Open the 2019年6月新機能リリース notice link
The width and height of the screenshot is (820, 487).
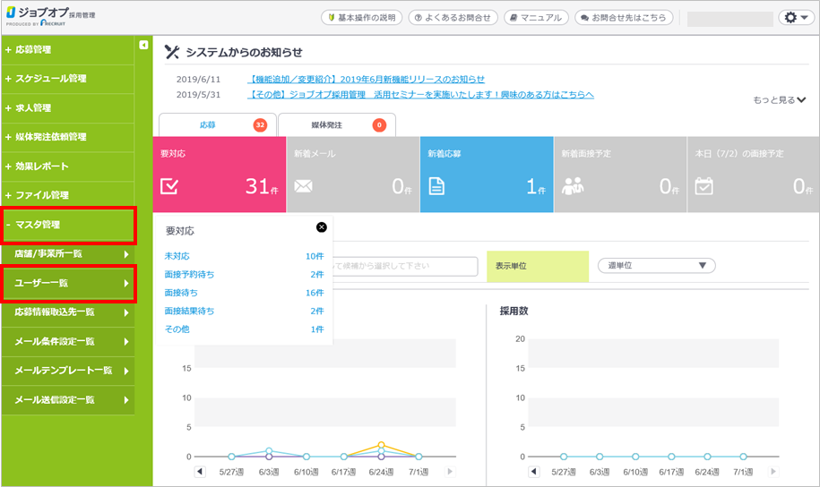(367, 79)
